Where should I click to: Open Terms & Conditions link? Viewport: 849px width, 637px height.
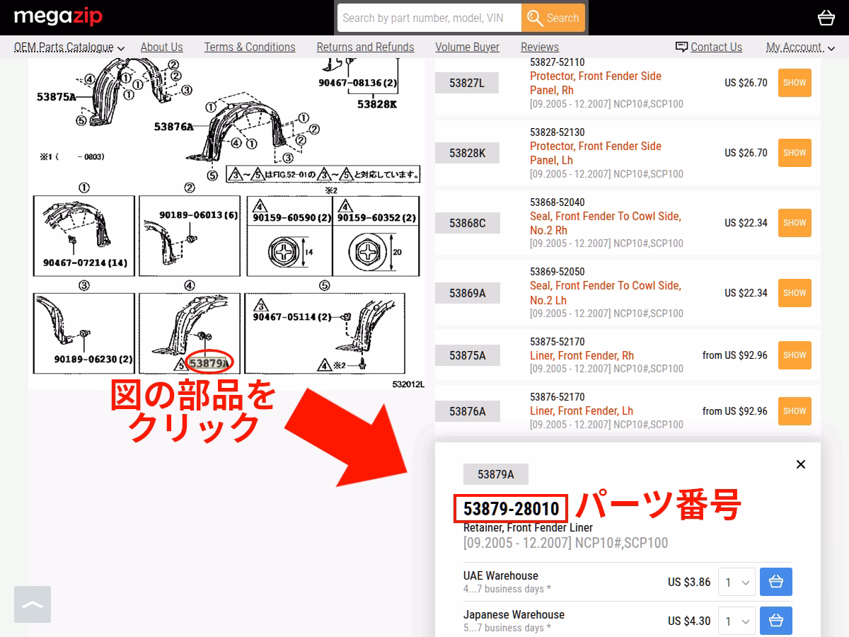point(250,47)
